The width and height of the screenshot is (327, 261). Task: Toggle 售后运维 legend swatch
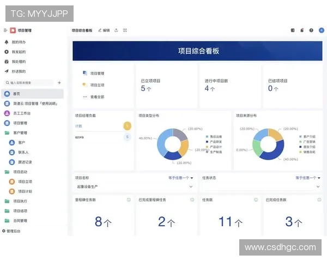[207, 136]
